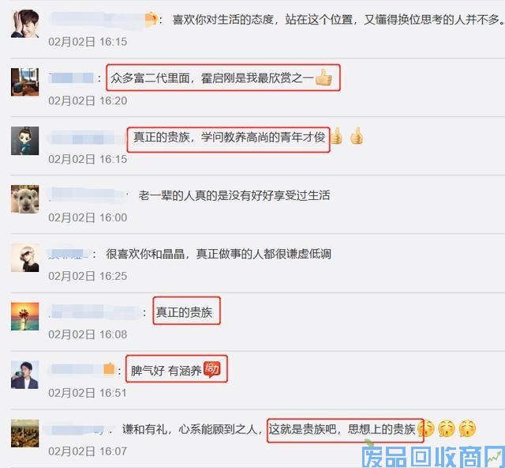Click the last thumbs-up emoji after 青年才俊
The image size is (505, 468).
(x=357, y=136)
